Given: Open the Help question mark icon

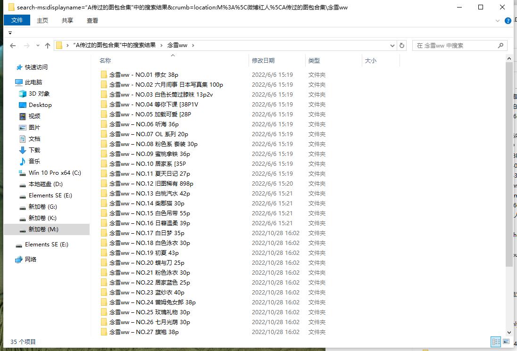Looking at the screenshot, I should [x=508, y=21].
